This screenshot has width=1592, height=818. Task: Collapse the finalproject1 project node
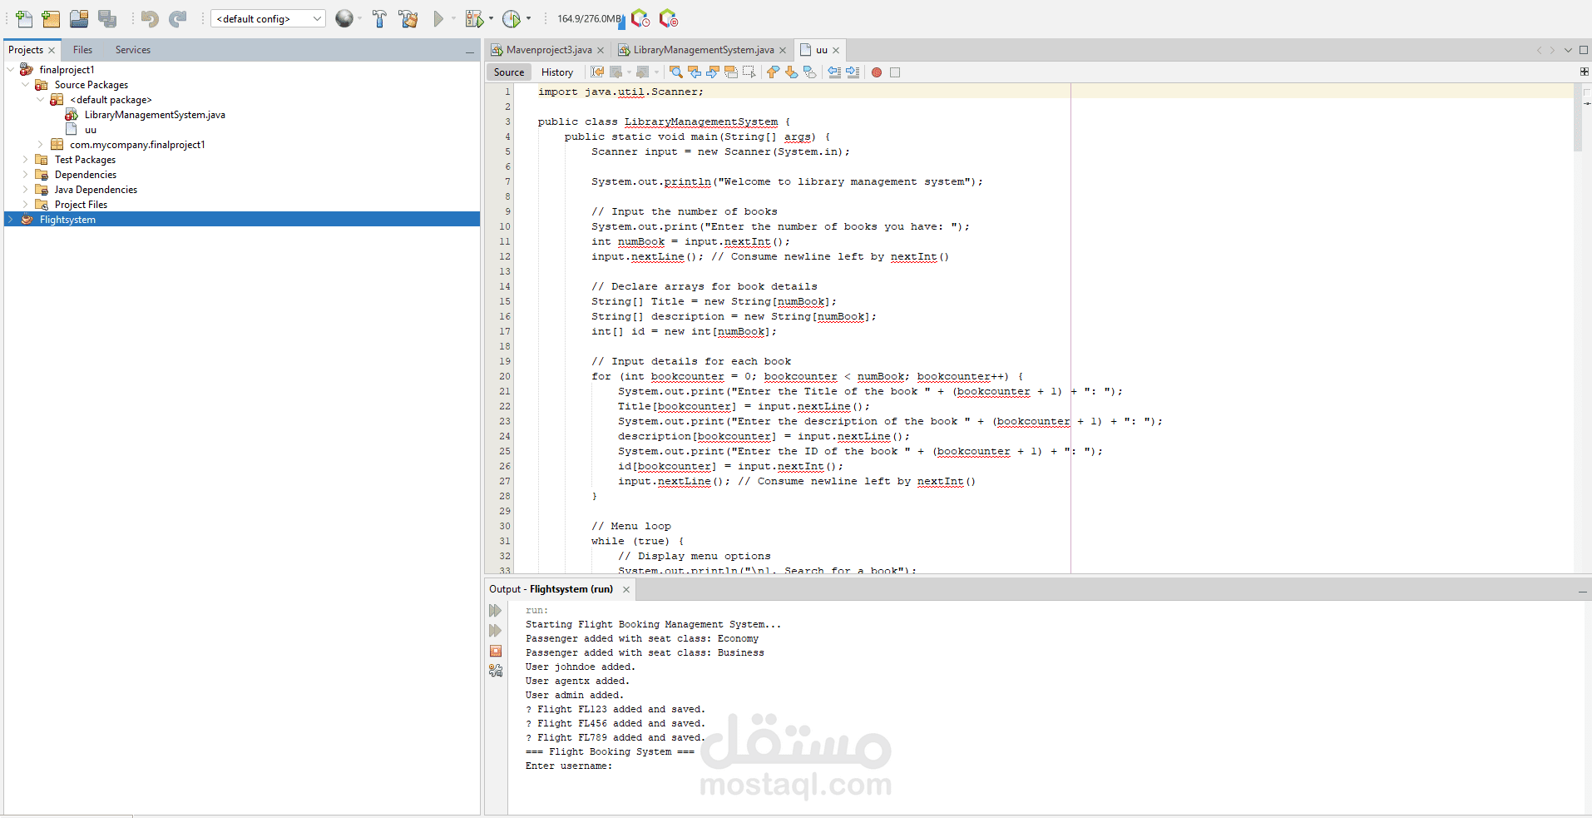(x=10, y=70)
